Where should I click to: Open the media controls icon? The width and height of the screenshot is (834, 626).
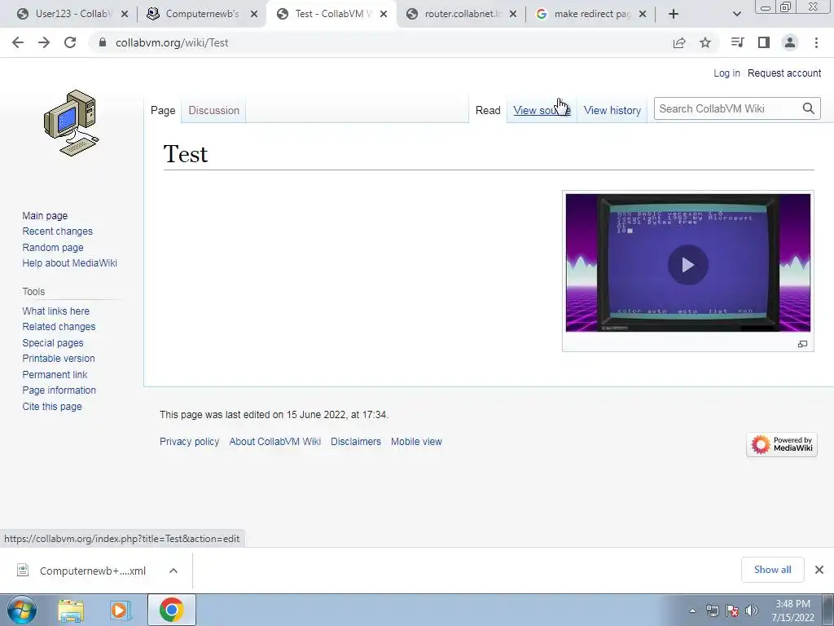738,42
